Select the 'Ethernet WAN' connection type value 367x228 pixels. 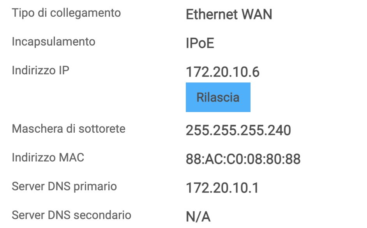click(229, 15)
